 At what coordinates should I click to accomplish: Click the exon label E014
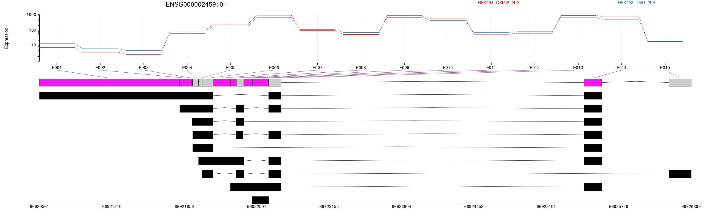(x=621, y=68)
